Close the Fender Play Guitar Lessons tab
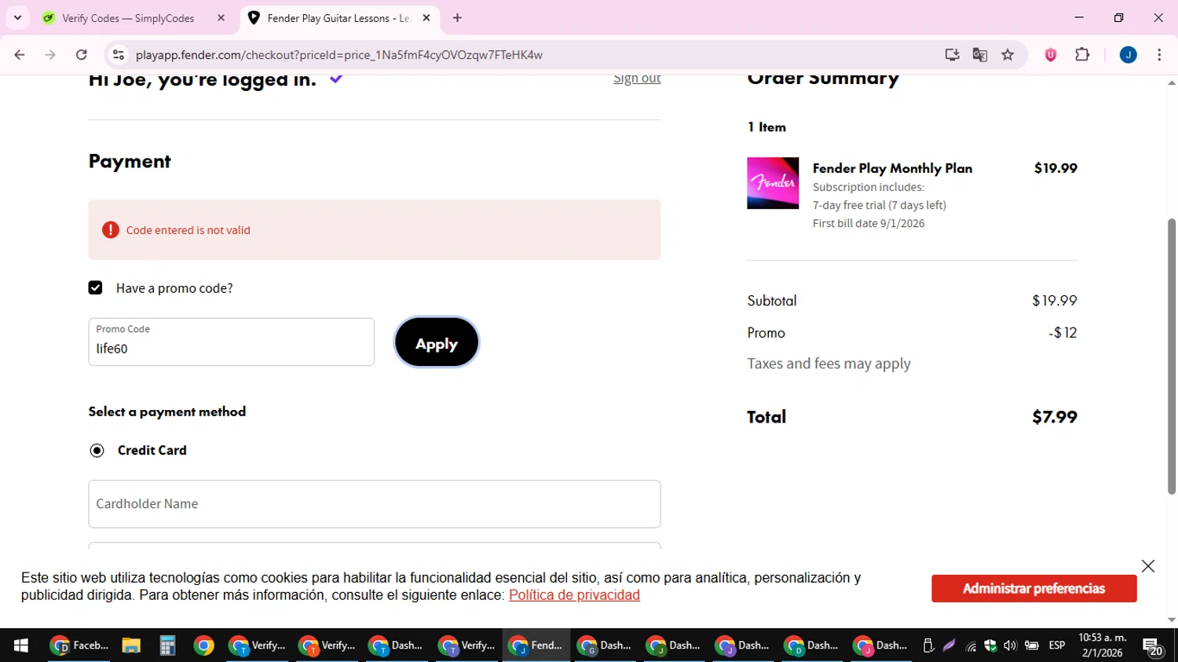Viewport: 1178px width, 662px height. tap(426, 18)
